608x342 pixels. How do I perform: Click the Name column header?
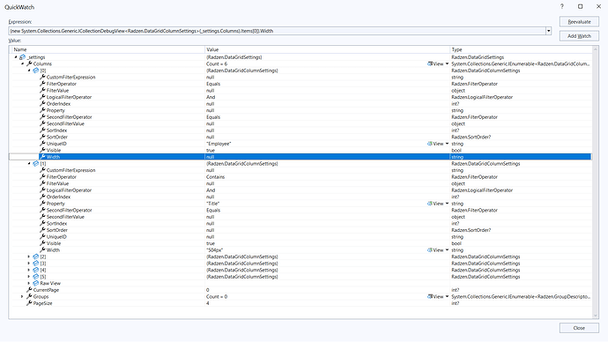(108, 49)
